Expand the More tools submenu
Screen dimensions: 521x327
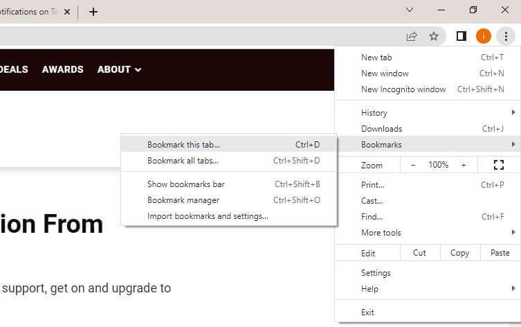[428, 233]
